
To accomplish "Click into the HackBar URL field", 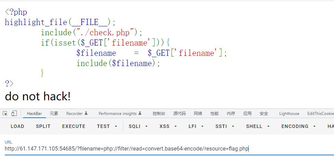I will [137, 149].
